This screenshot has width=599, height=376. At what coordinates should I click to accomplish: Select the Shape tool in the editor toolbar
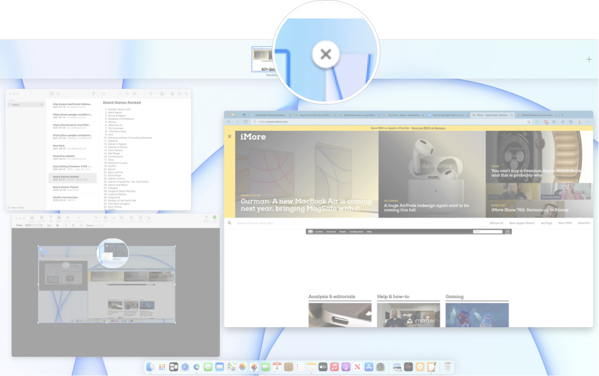click(59, 218)
